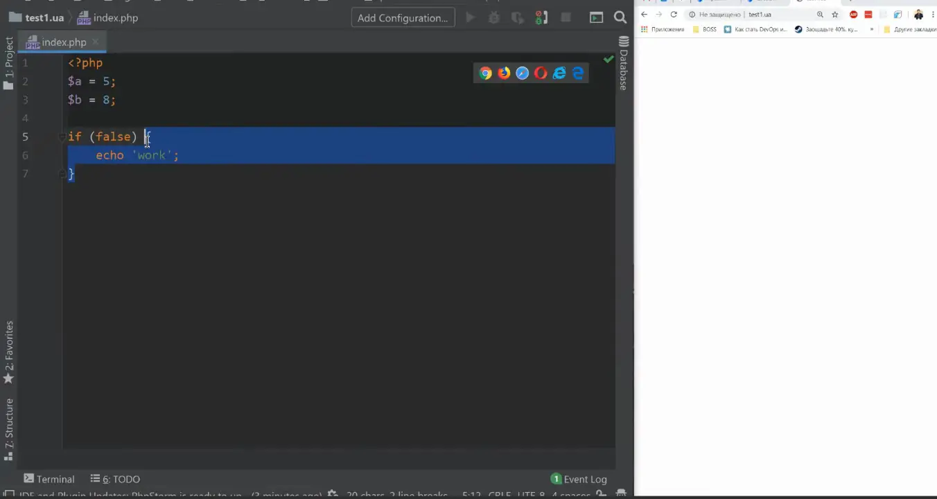The height and width of the screenshot is (499, 937).
Task: Click the 'false' condition in code
Action: pyautogui.click(x=113, y=137)
